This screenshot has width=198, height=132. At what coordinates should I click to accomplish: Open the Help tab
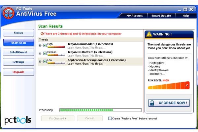click(185, 16)
